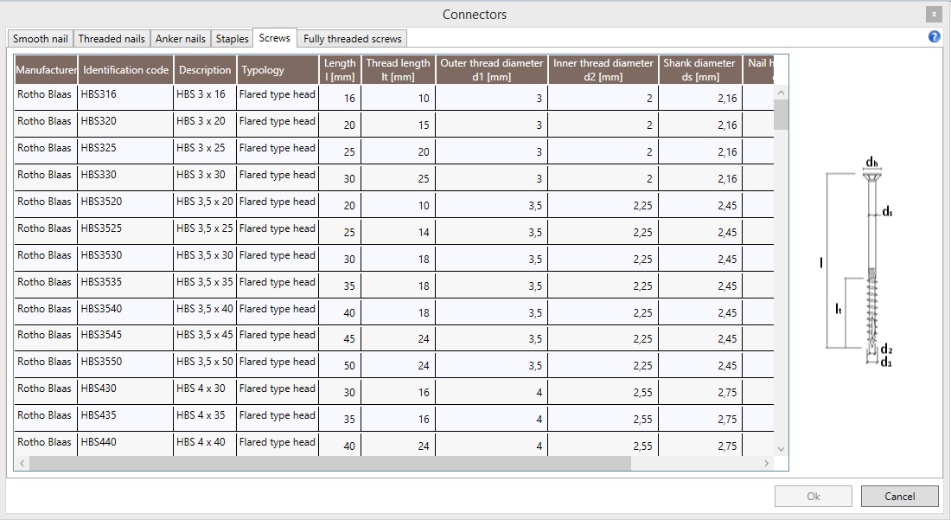Screen dimensions: 951x520
Task: Click Inner thread diameter d2 header
Action: 603,70
